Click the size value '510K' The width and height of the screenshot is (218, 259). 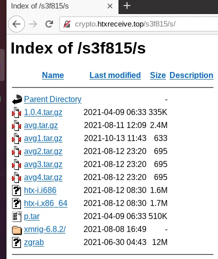click(x=158, y=216)
